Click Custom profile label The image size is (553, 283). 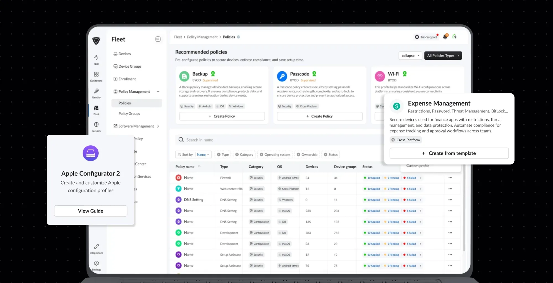pos(418,166)
